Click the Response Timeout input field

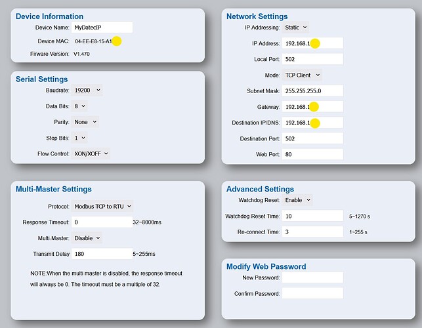[102, 222]
